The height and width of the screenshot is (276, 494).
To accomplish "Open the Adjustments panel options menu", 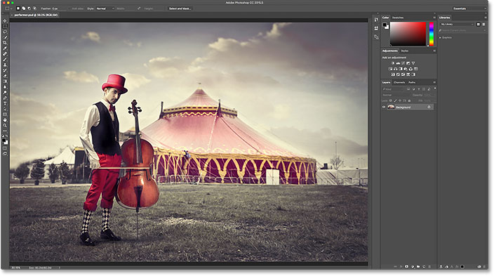I will pos(434,51).
